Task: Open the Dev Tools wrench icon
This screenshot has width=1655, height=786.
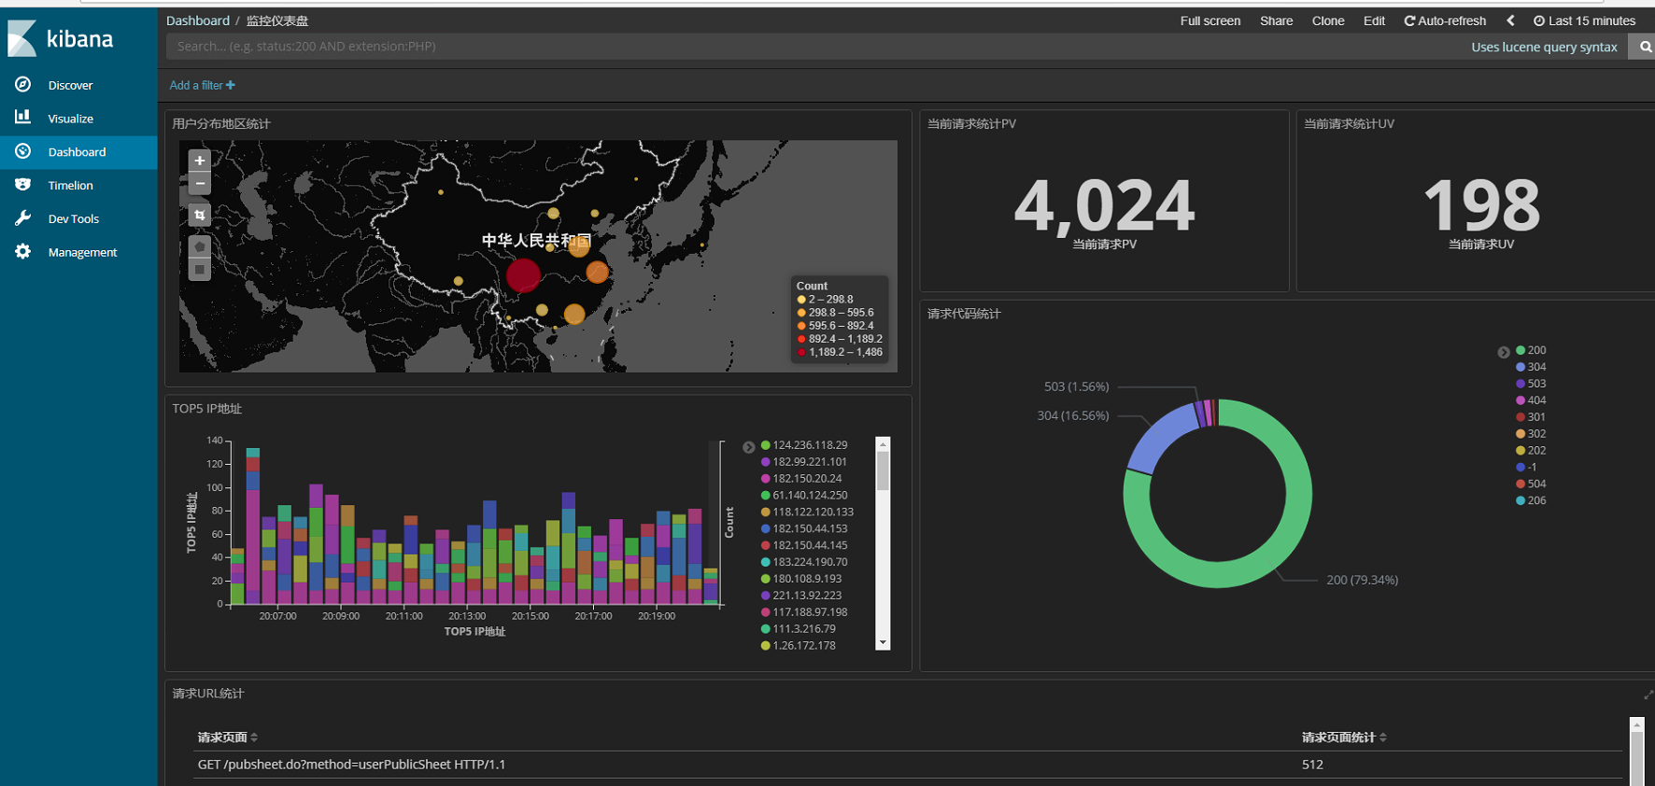Action: click(23, 218)
